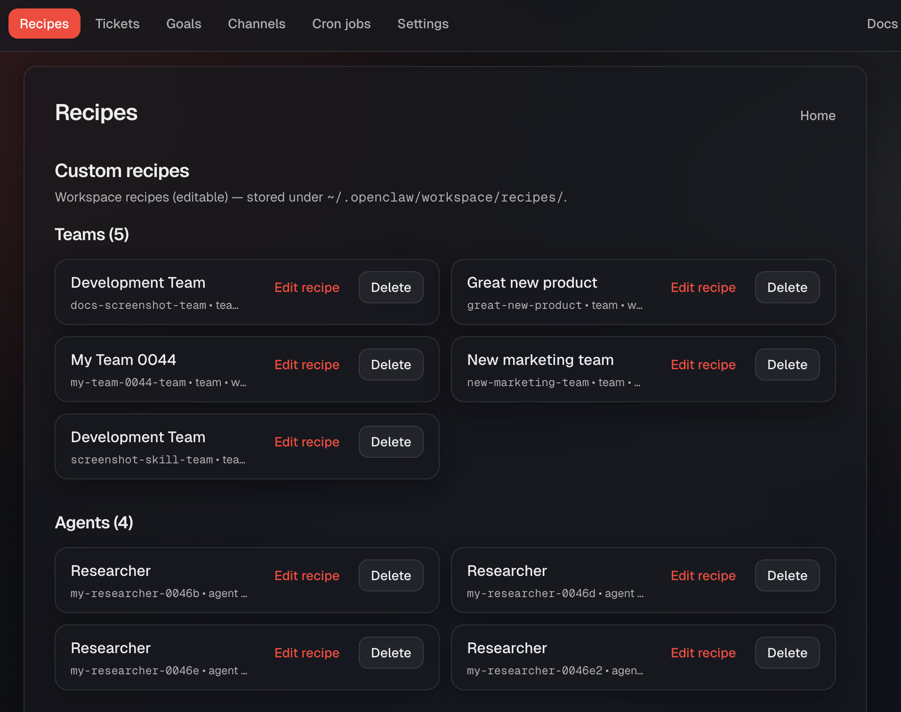
Task: Go back to Home
Action: pos(818,115)
